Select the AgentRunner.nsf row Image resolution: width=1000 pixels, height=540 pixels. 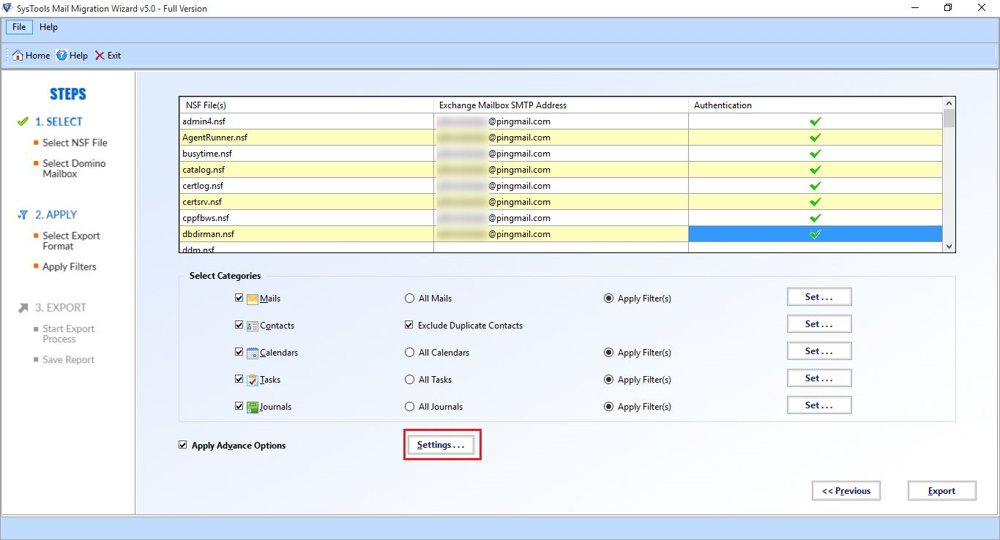[x=561, y=138]
